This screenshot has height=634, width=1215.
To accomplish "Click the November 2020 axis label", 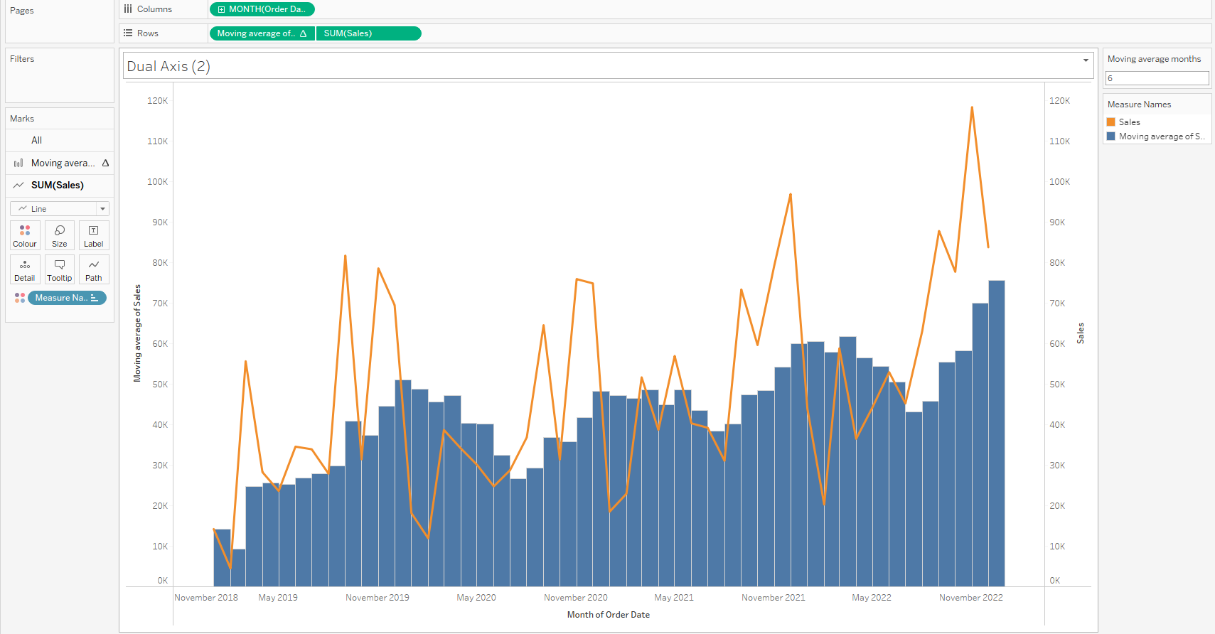I will (576, 598).
